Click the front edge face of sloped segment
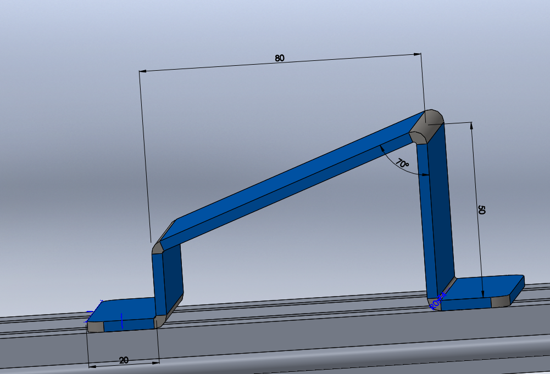This screenshot has height=374, width=550. 287,191
